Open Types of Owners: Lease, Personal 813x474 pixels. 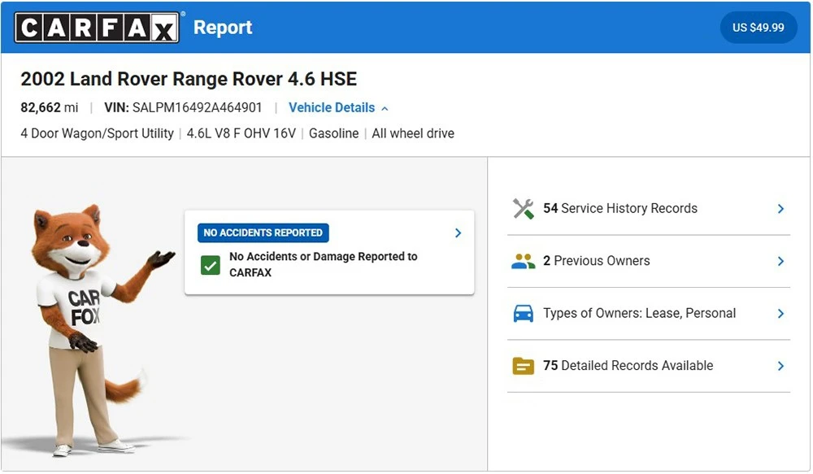(648, 314)
